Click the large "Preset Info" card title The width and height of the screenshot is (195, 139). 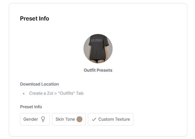click(x=35, y=18)
